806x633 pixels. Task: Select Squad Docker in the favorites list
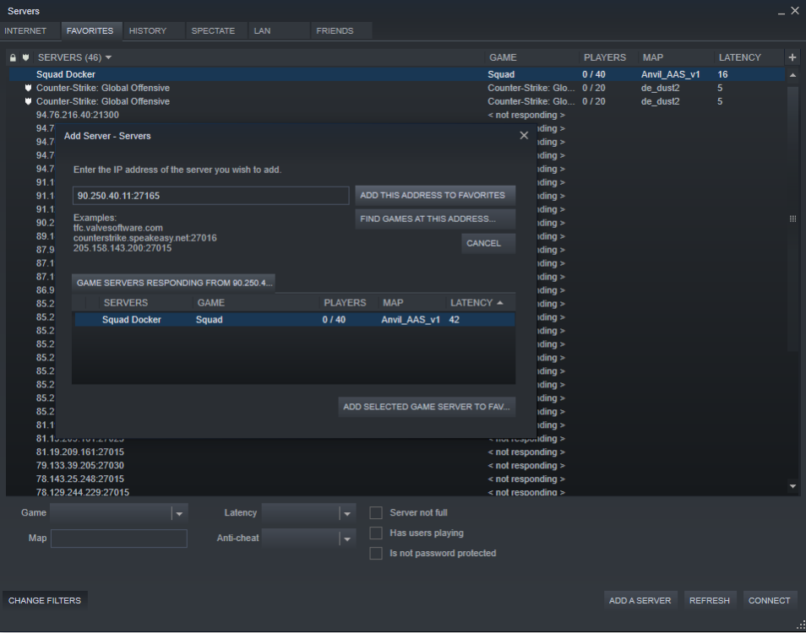pyautogui.click(x=397, y=74)
